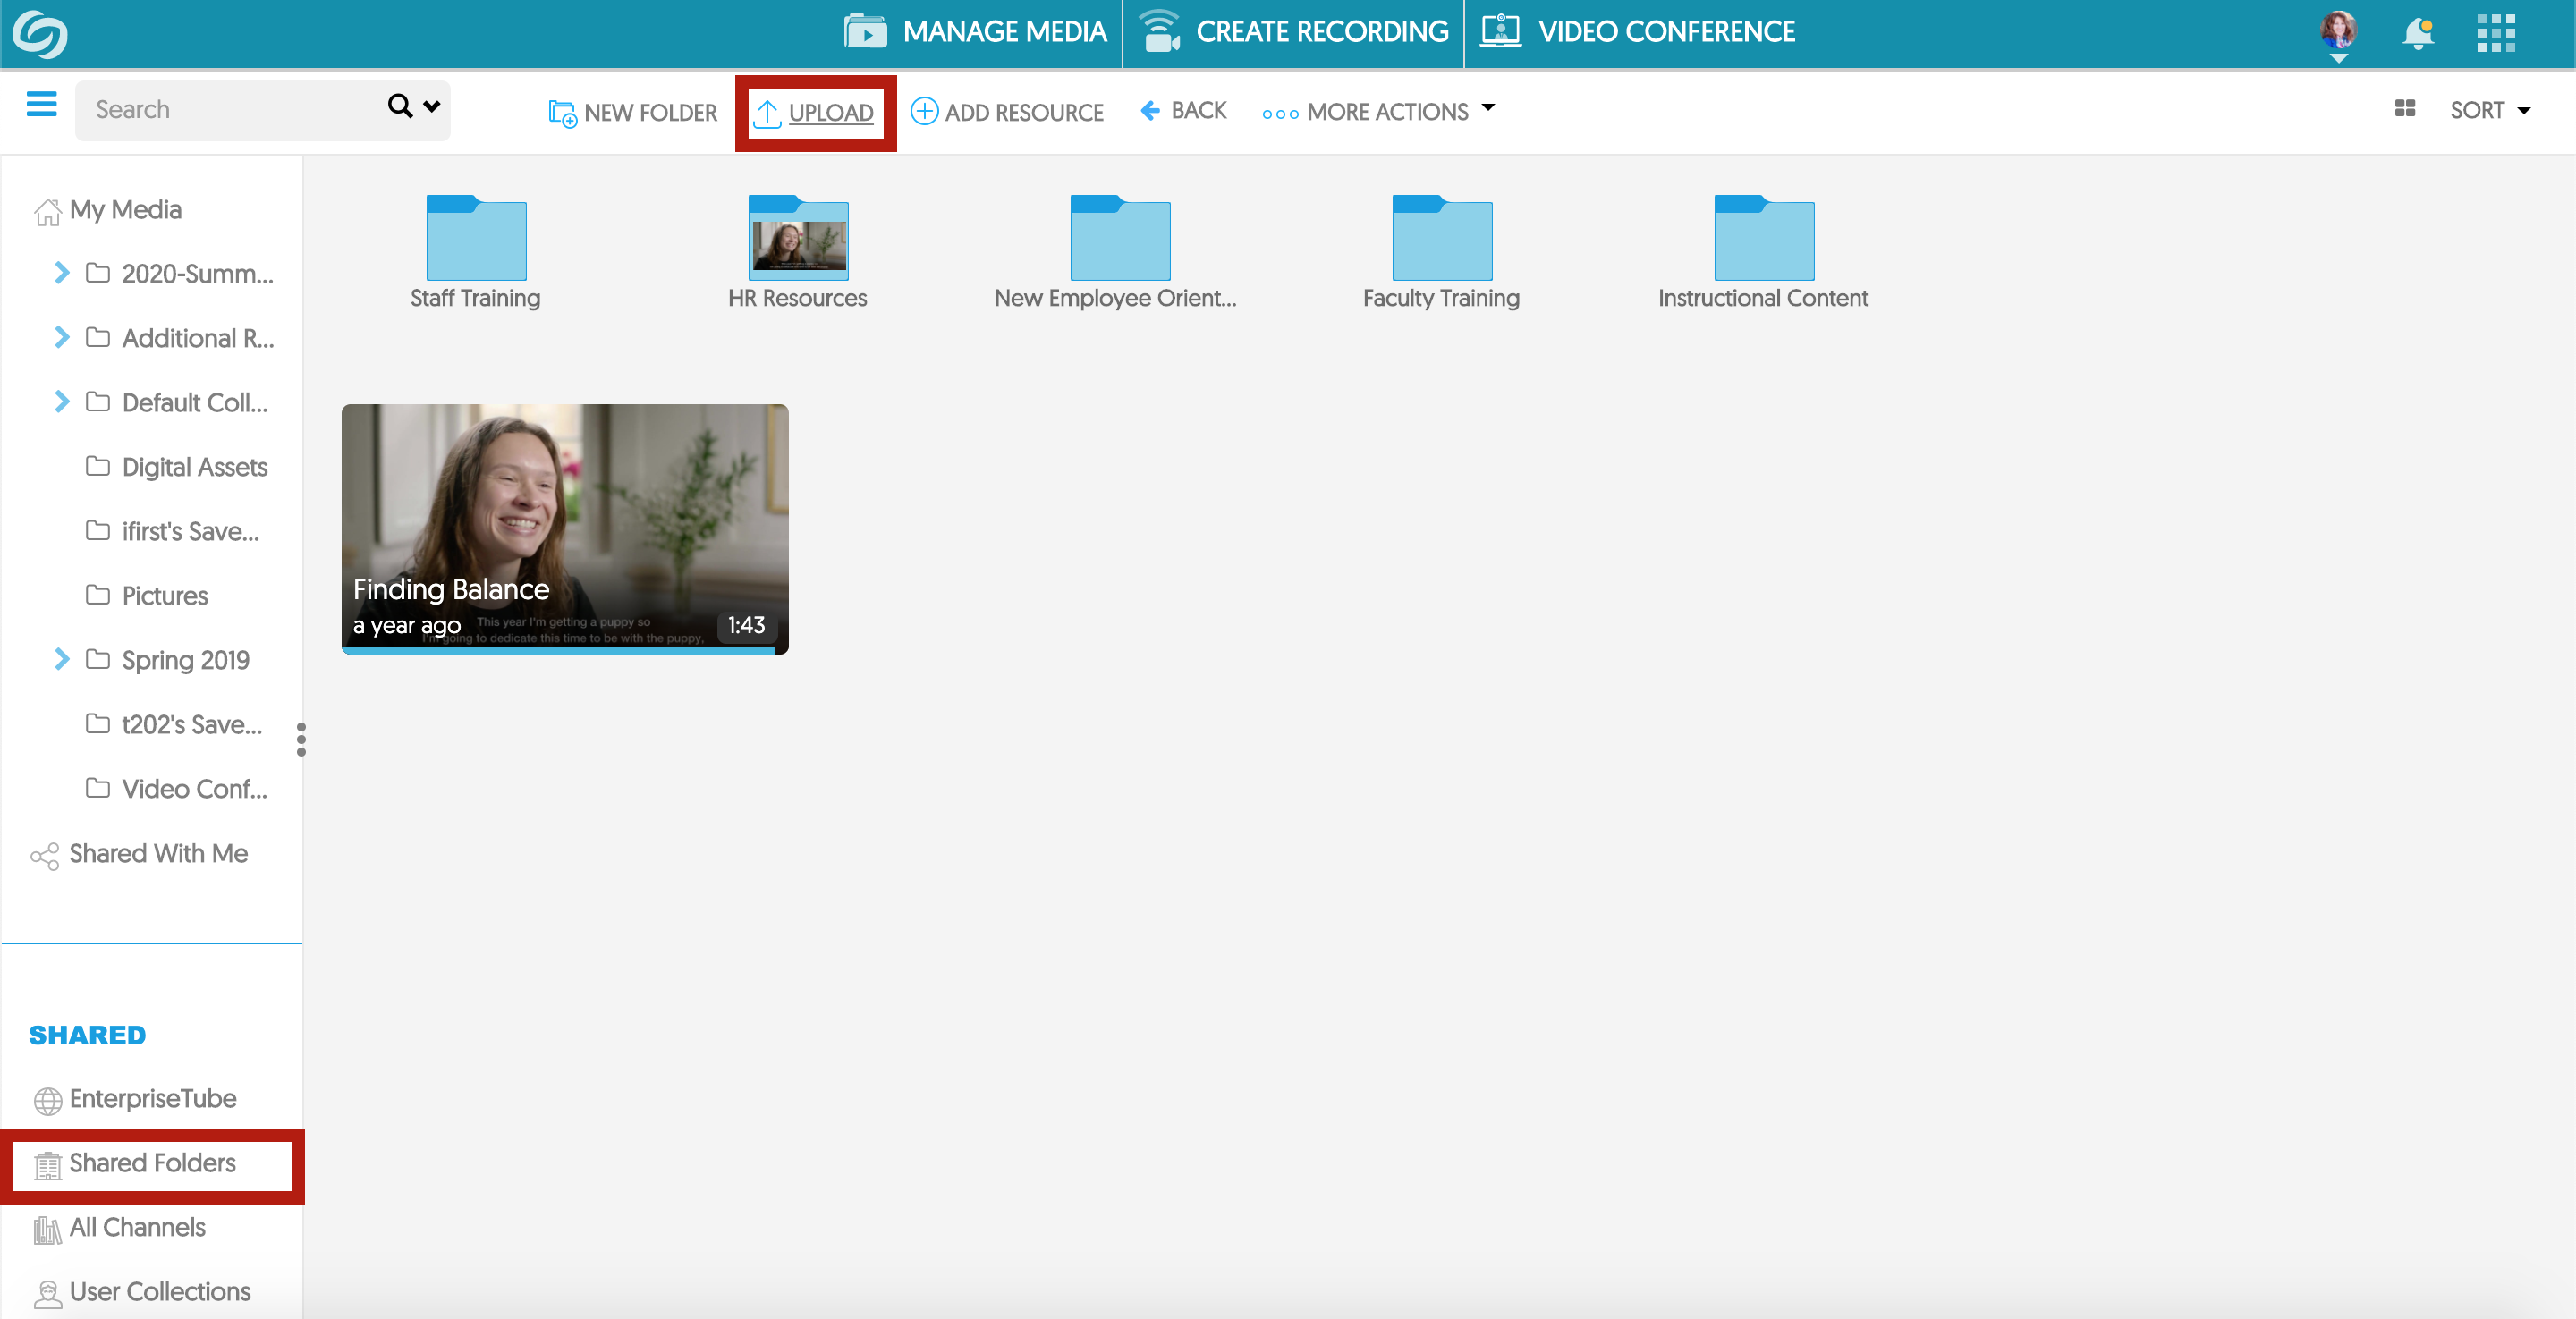The image size is (2576, 1319).
Task: Click the New Folder button
Action: point(633,112)
